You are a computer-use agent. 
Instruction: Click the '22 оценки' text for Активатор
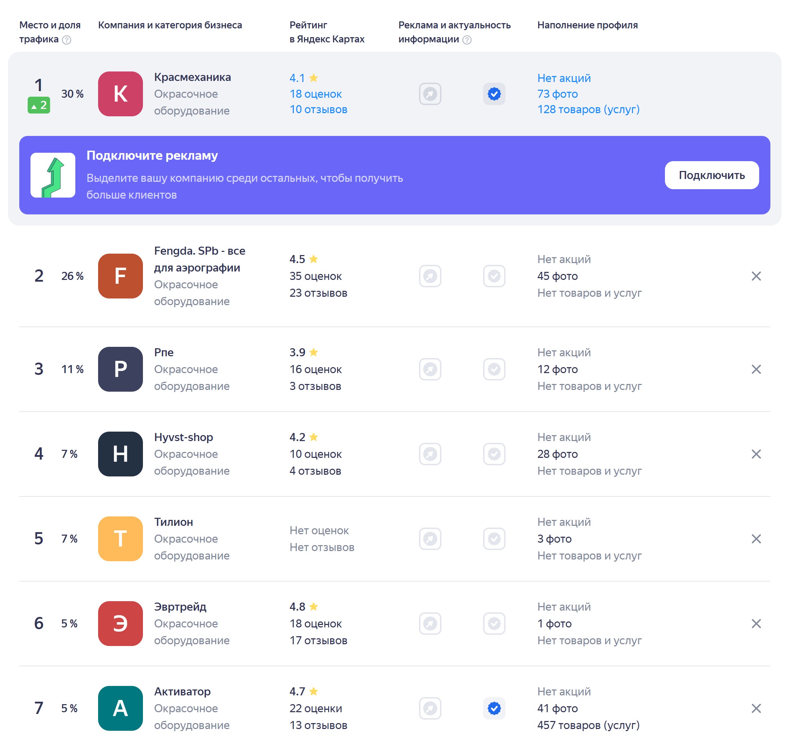coord(316,708)
